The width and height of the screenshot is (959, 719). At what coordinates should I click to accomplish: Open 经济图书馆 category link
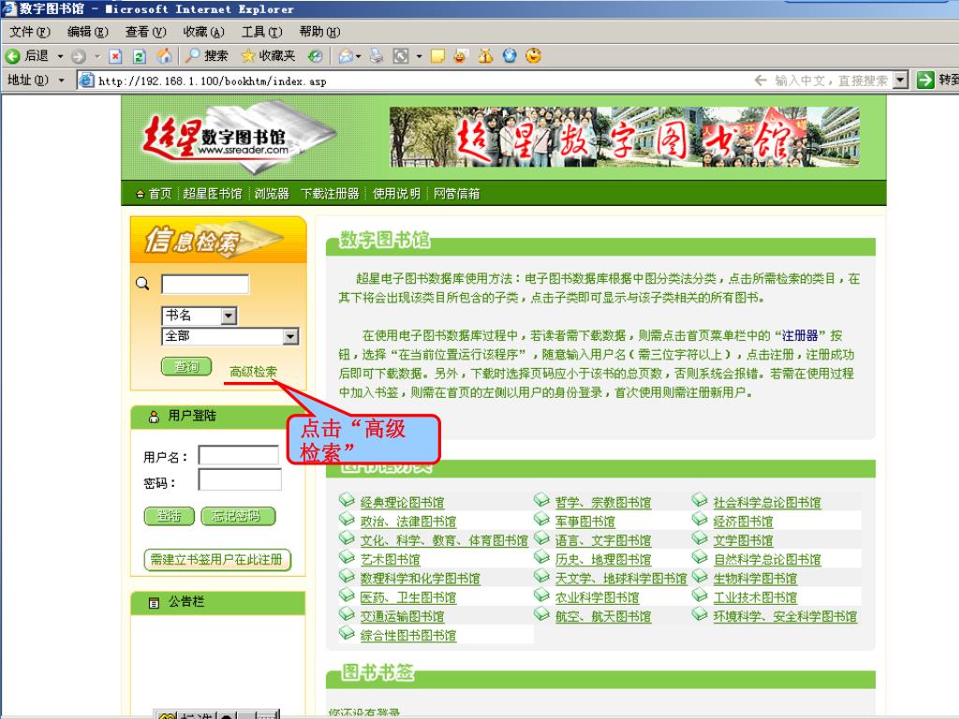[x=743, y=521]
